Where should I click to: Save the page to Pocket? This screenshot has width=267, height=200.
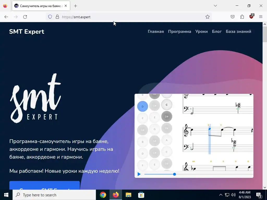[233, 17]
